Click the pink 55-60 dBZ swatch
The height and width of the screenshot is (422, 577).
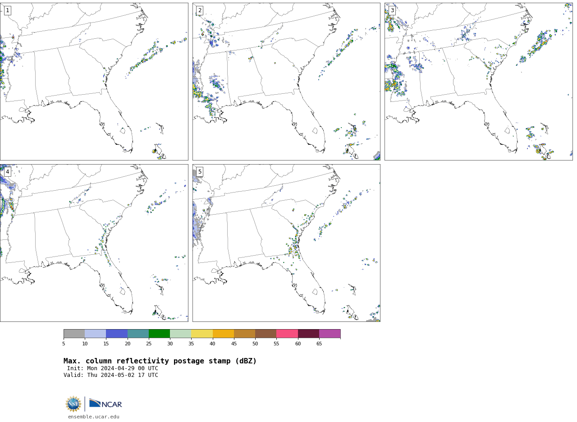coord(287,334)
